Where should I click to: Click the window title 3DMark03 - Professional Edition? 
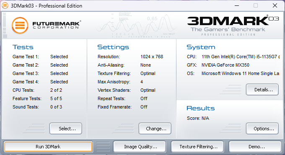(x=47, y=6)
